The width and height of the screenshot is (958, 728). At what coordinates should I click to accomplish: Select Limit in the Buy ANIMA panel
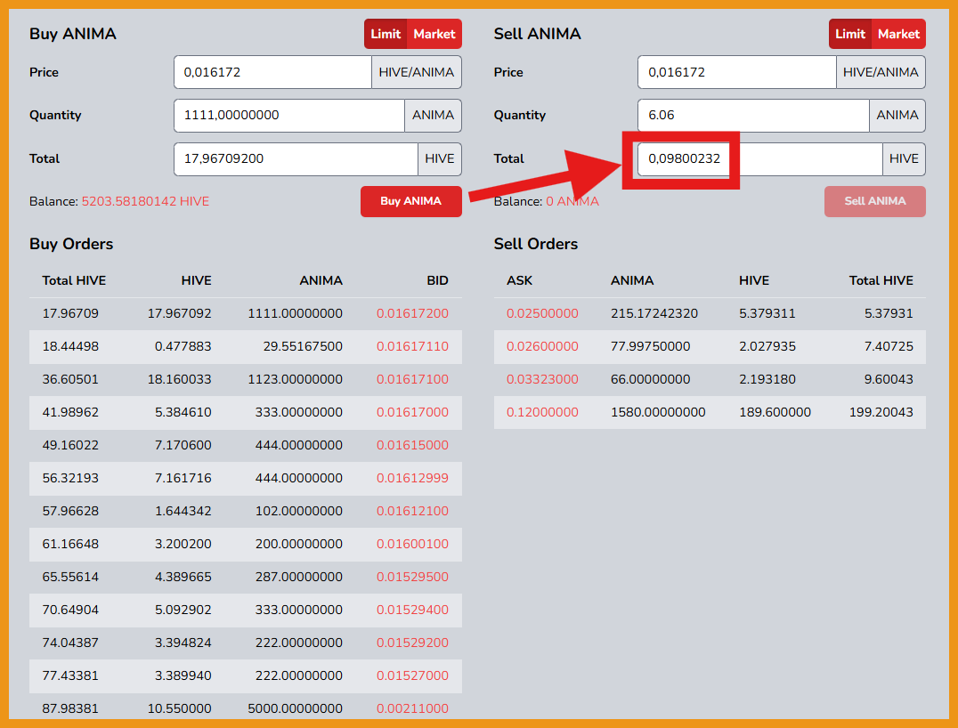[x=386, y=34]
